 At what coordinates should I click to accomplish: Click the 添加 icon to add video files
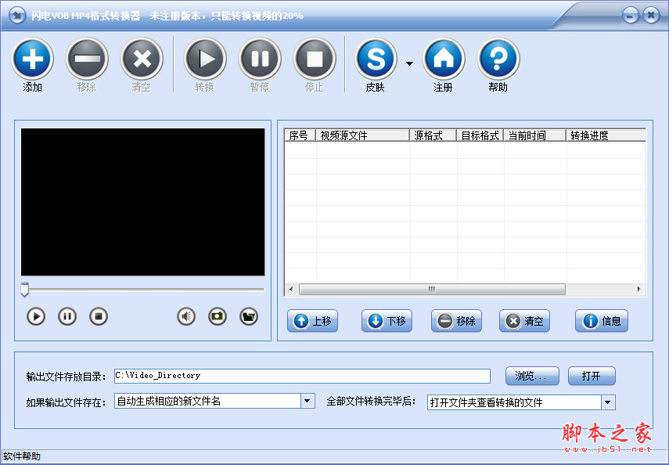coord(32,59)
